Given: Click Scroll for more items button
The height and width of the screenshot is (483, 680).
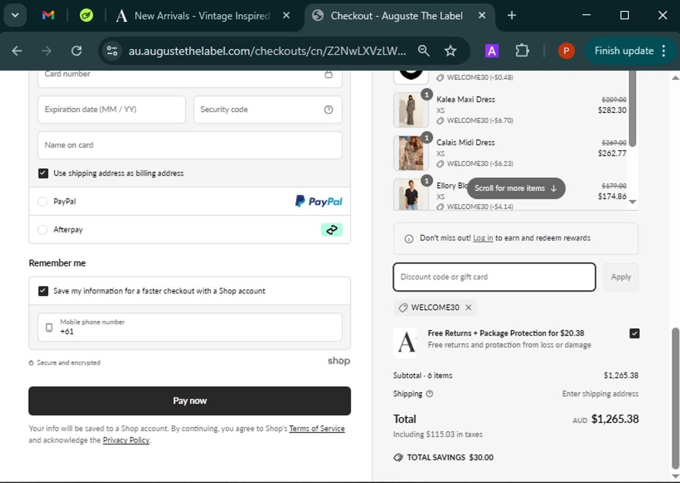Looking at the screenshot, I should [x=516, y=188].
